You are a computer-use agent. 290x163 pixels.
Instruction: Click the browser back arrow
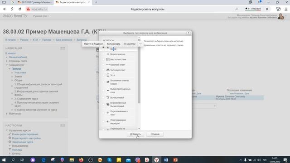coord(5,9)
